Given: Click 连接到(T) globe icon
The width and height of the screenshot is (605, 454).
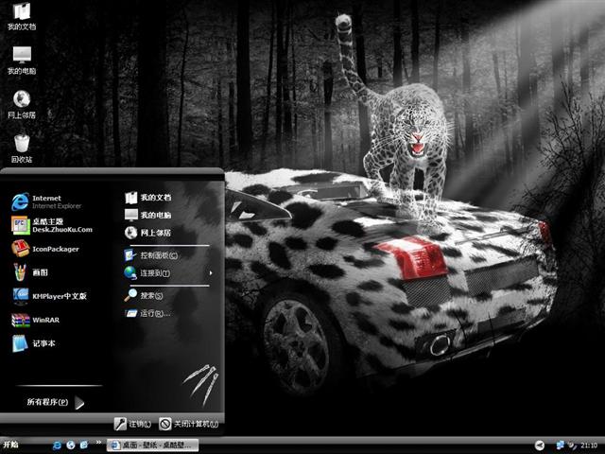Looking at the screenshot, I should click(130, 272).
